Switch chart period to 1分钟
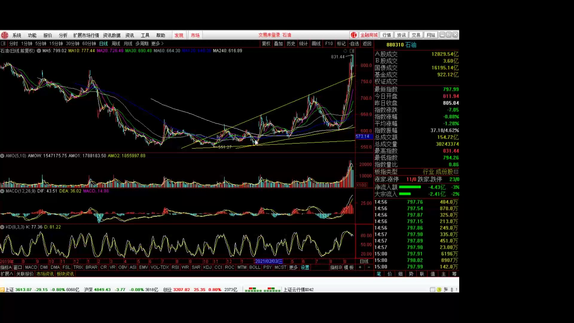574x323 pixels. point(27,44)
